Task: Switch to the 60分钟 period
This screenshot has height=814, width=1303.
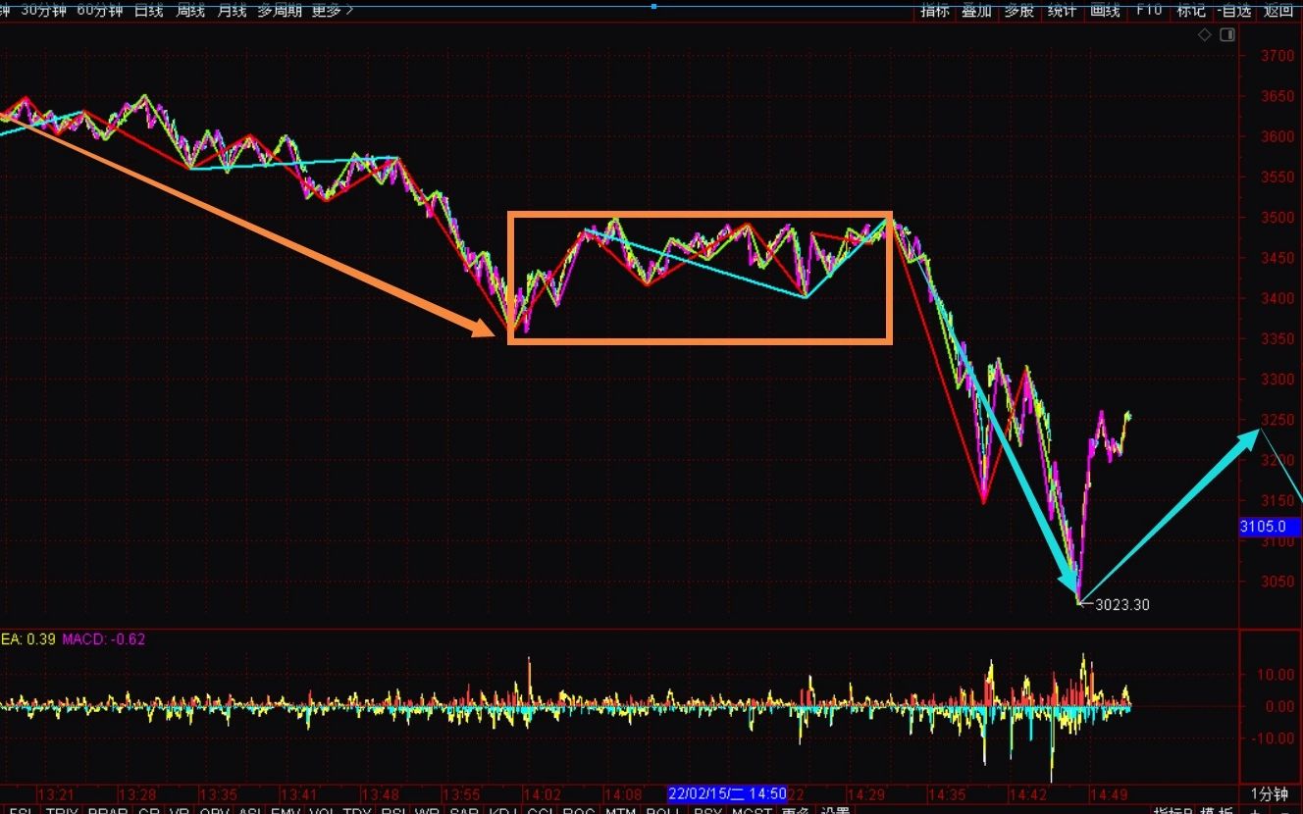Action: tap(100, 10)
